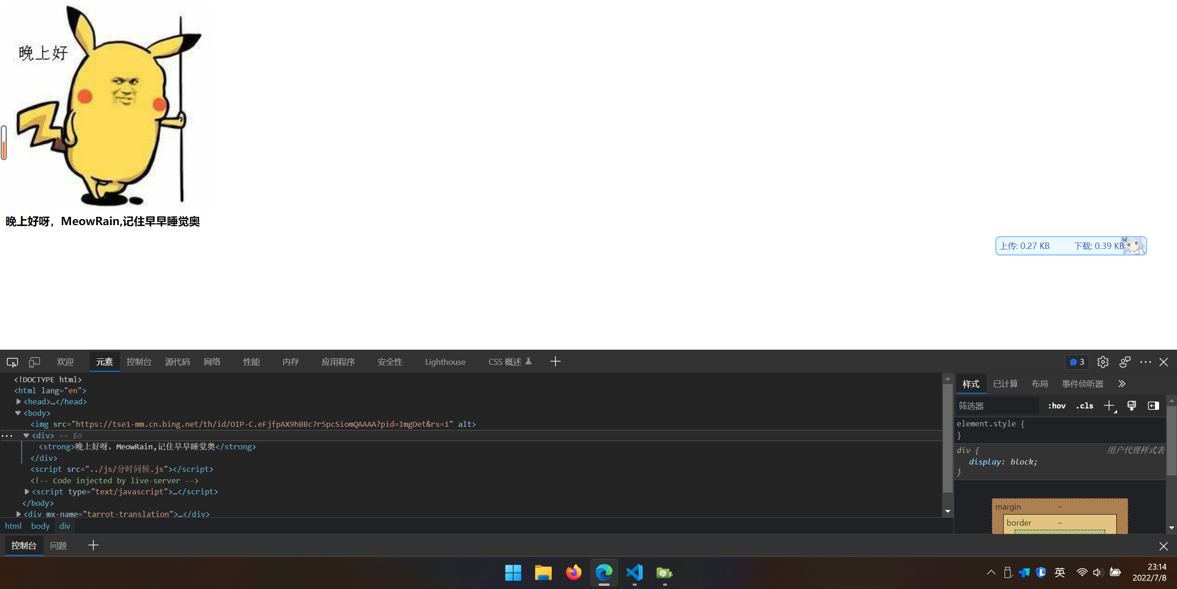This screenshot has width=1177, height=589.
Task: Toggle the :hov element state panel
Action: [x=1057, y=406]
